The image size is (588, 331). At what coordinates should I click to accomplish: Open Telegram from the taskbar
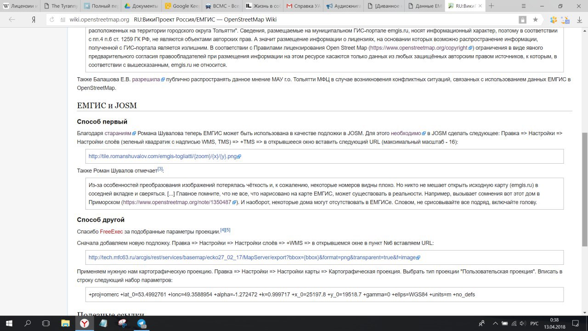pos(141,323)
